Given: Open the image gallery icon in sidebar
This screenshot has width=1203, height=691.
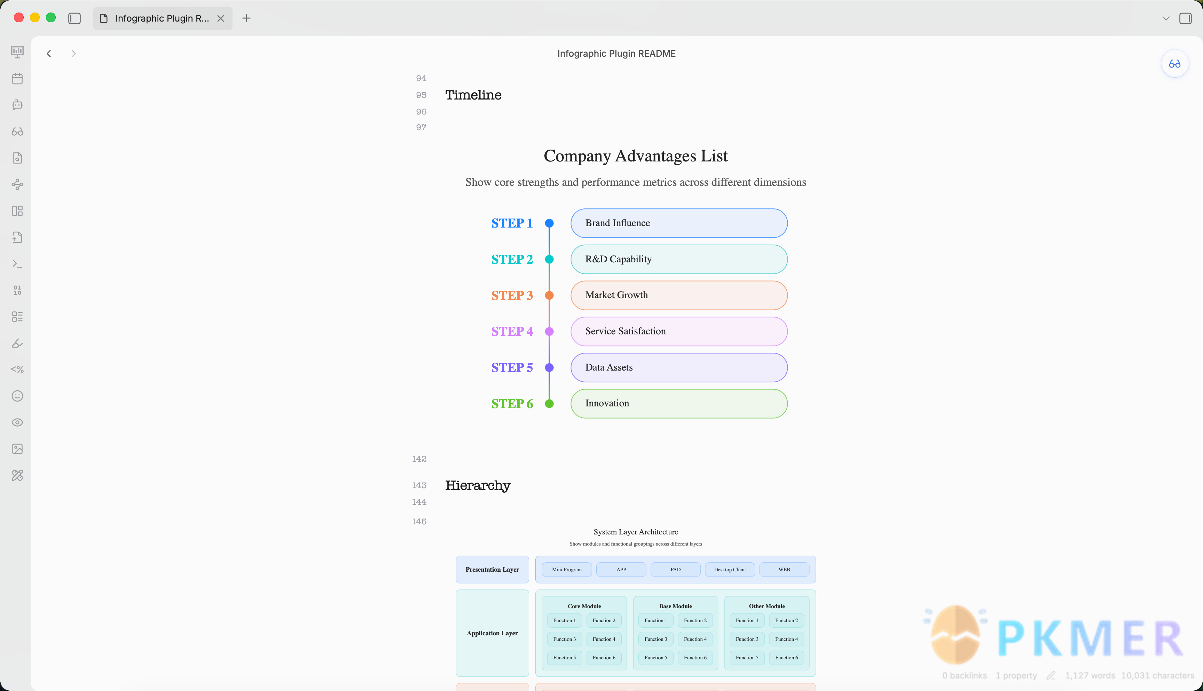Looking at the screenshot, I should [x=17, y=449].
